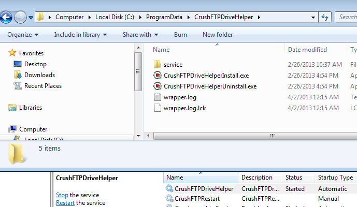The image size is (357, 207).
Task: Click the Desktop icon in Favorites
Action: (18, 64)
